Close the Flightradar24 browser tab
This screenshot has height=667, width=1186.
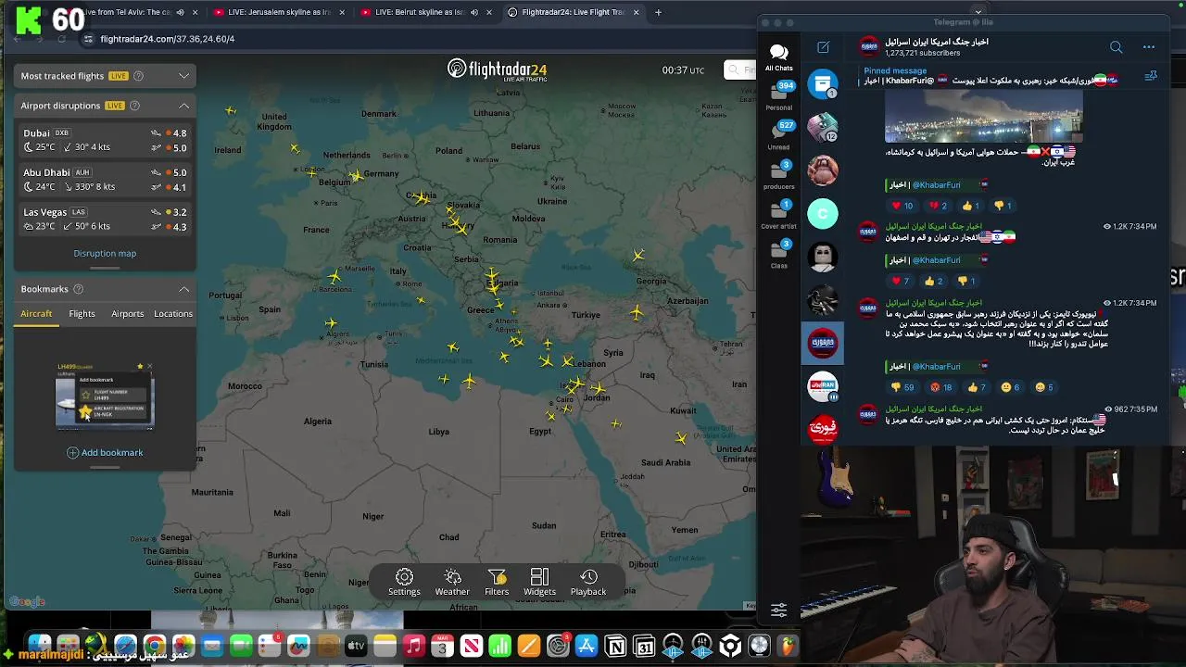[x=637, y=12]
